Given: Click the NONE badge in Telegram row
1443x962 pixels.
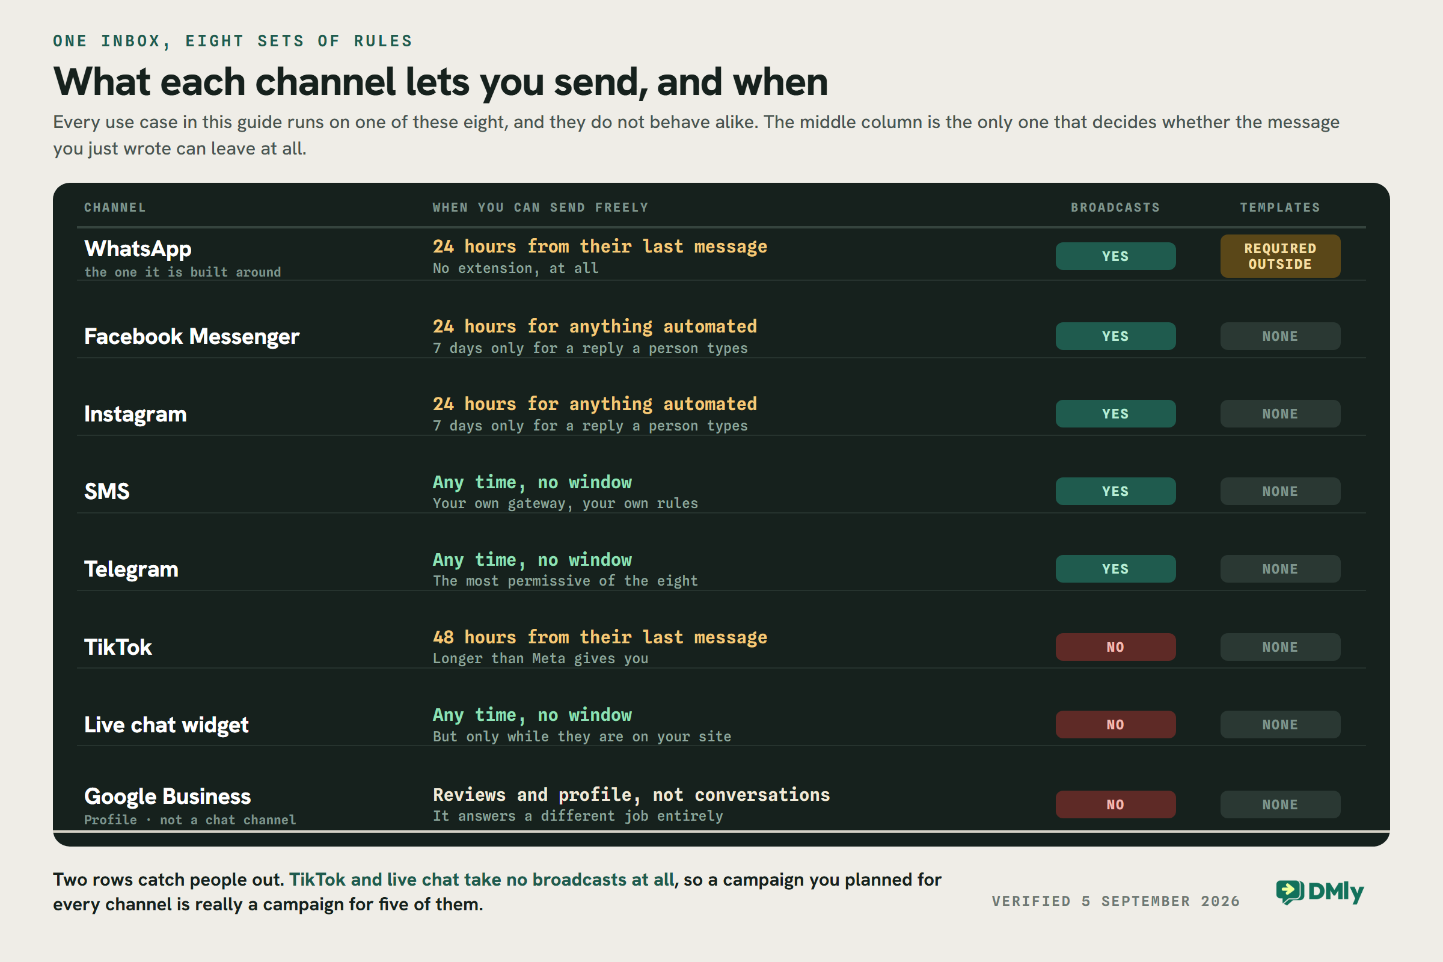Looking at the screenshot, I should tap(1280, 569).
